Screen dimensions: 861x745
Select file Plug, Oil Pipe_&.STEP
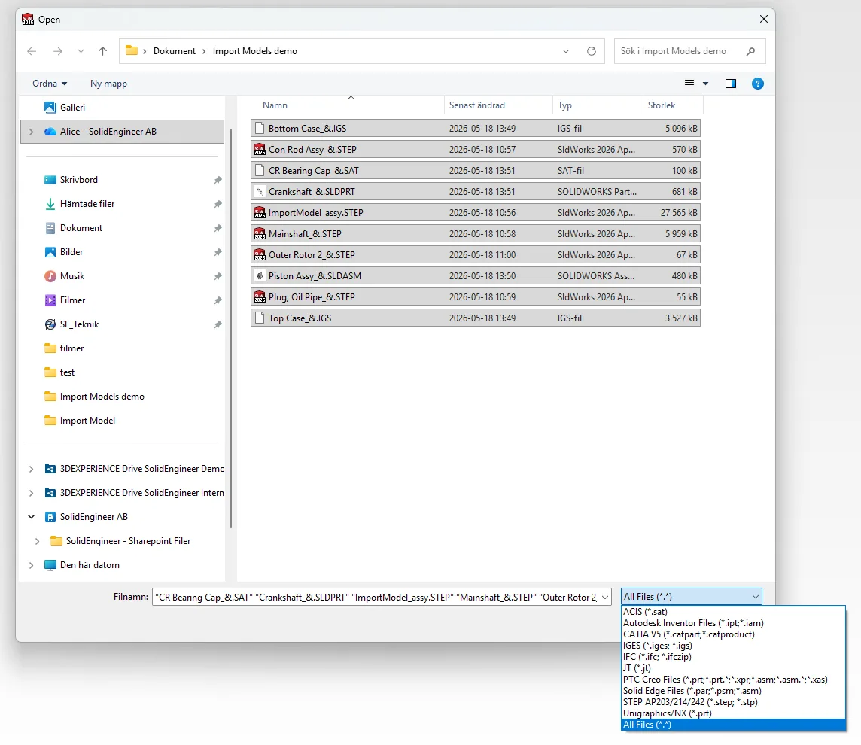[476, 297]
